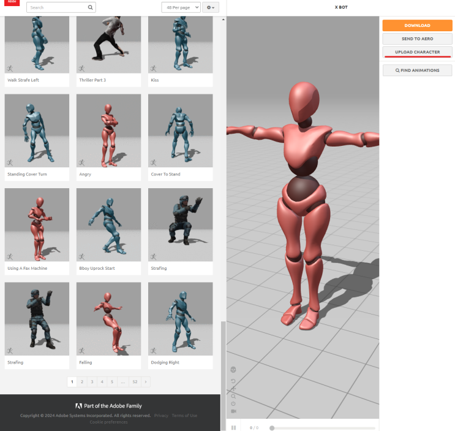This screenshot has height=431, width=455.
Task: Click the FIND ANIMATIONS button
Action: click(x=417, y=71)
